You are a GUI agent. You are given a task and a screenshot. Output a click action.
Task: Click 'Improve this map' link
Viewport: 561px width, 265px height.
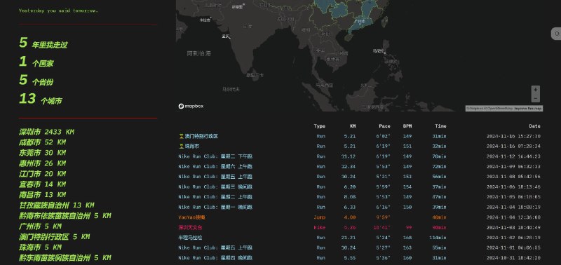(x=529, y=109)
